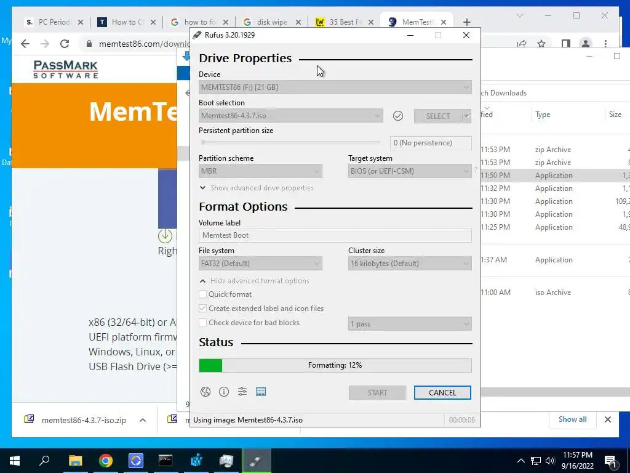Switch to how to fo... Google tab

(199, 22)
